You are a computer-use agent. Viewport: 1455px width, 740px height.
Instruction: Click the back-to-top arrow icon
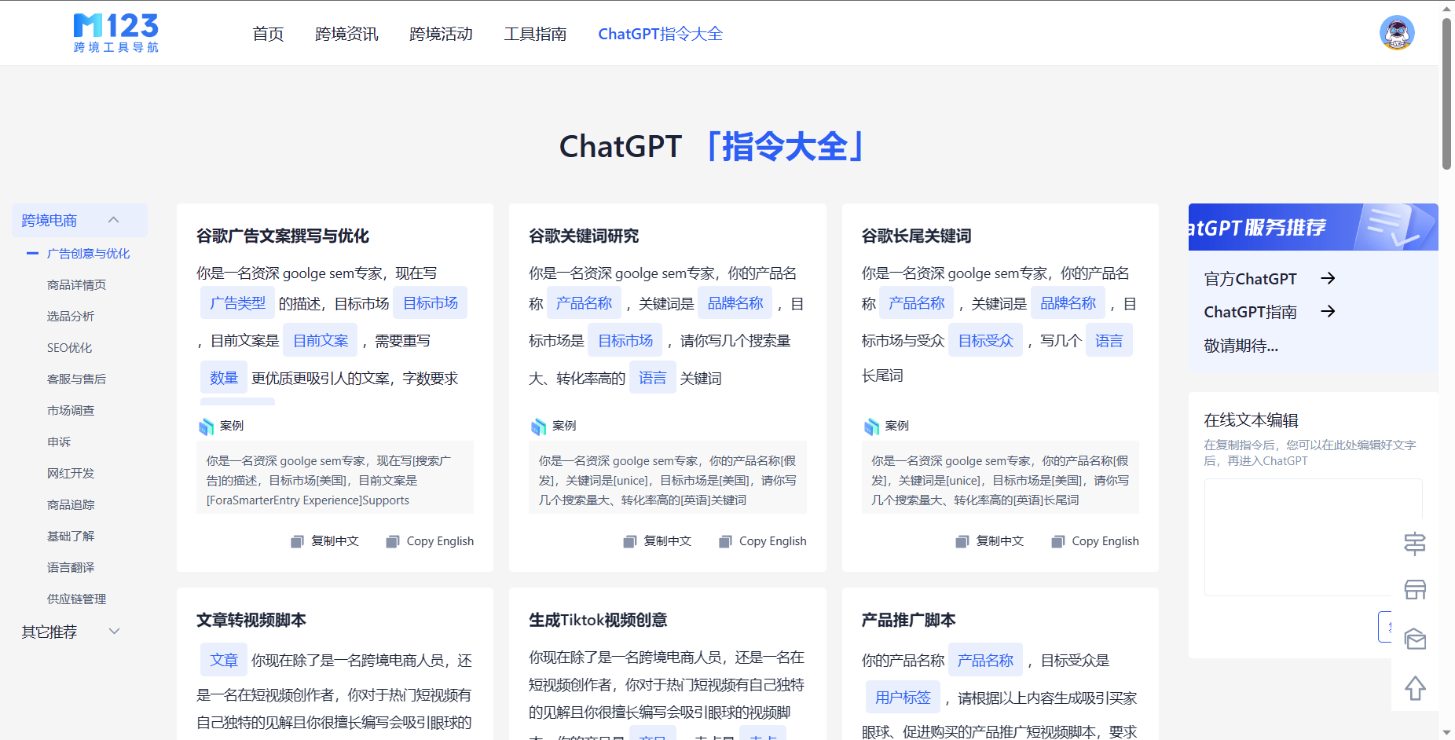(1415, 688)
